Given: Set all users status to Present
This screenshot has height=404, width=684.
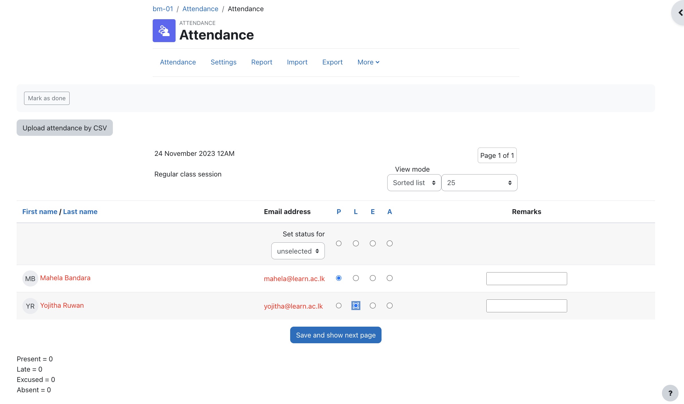Looking at the screenshot, I should coord(339,244).
